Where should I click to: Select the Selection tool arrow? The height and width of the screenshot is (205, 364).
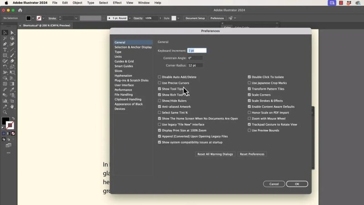[x=5, y=32]
